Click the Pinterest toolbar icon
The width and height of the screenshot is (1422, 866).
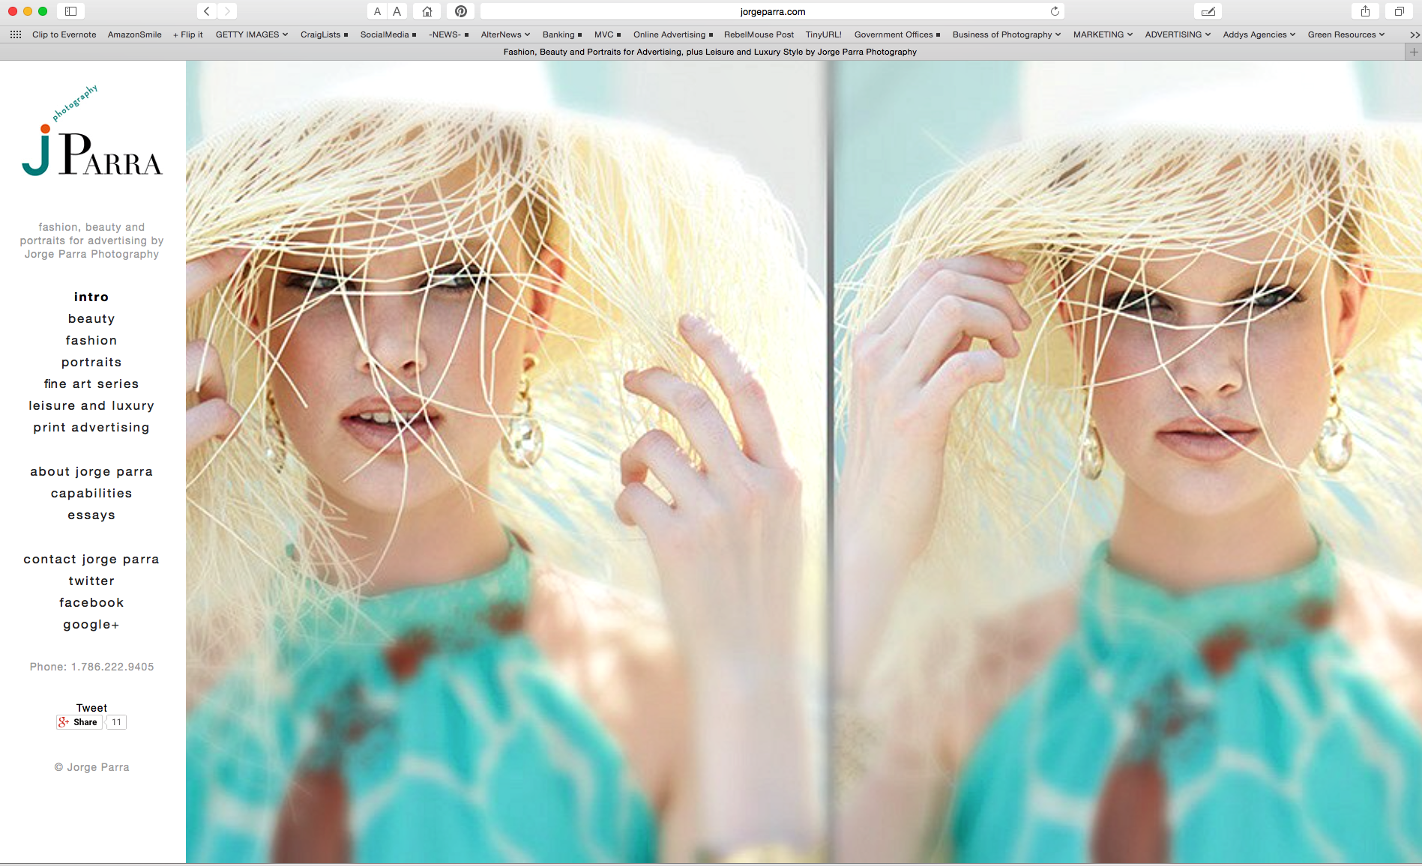(461, 11)
